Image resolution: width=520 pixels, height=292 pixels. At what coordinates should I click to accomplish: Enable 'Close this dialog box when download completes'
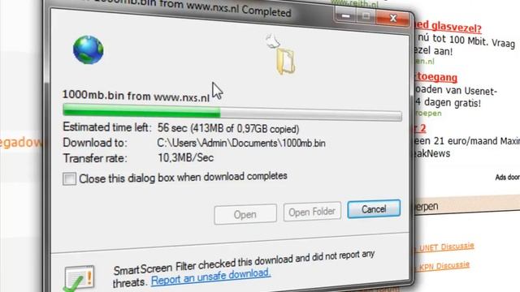coord(69,178)
